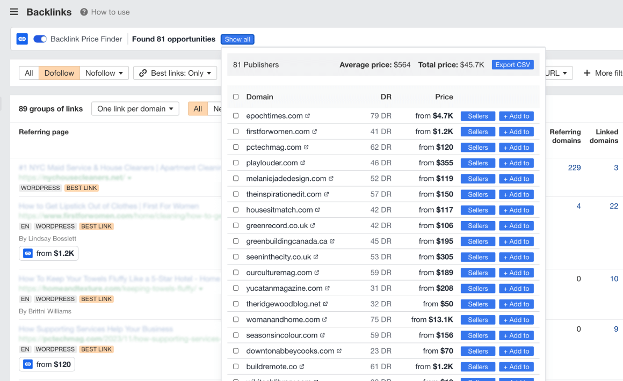Screen dimensions: 623x381
Task: Check the pctechmag.com row checkbox
Action: tap(236, 147)
